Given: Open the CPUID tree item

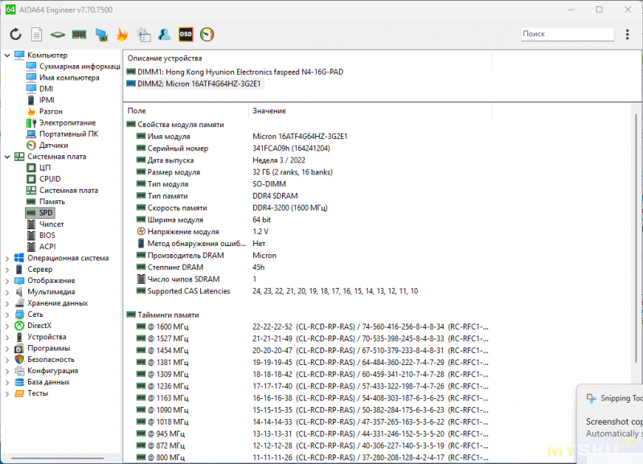Looking at the screenshot, I should (x=50, y=179).
